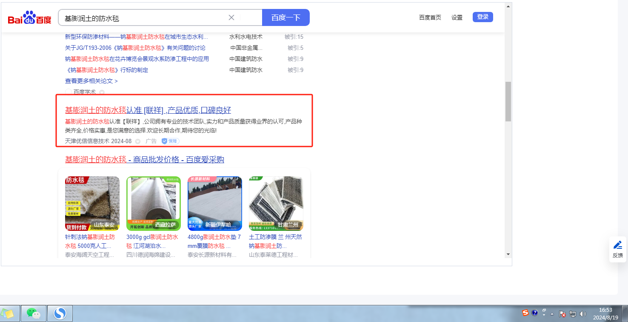The width and height of the screenshot is (628, 322).
Task: Open the 山东泰安 product thumbnail
Action: 92,204
